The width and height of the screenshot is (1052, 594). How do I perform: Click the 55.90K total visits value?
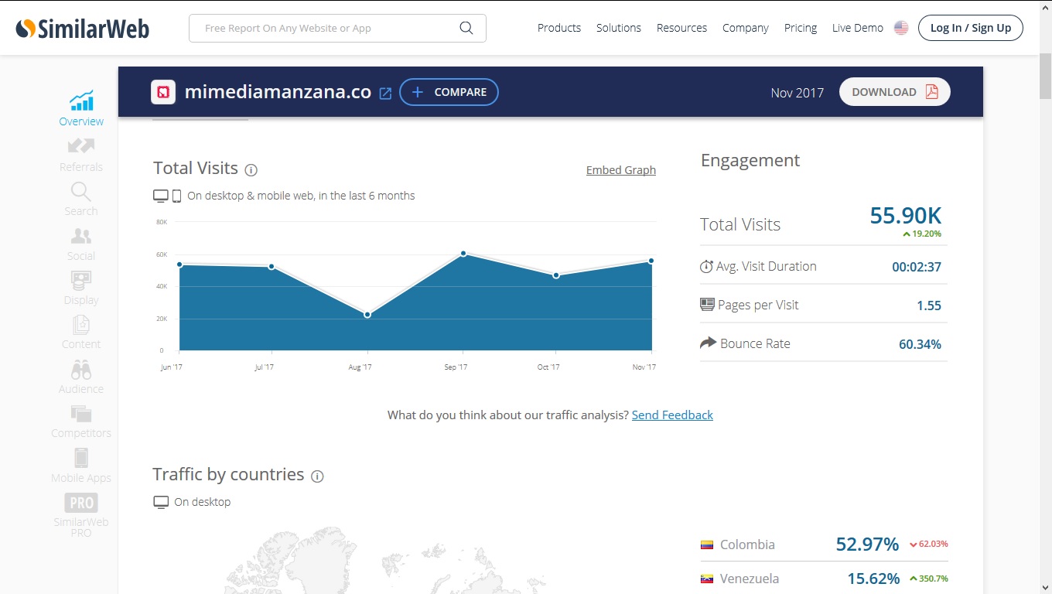click(x=906, y=215)
